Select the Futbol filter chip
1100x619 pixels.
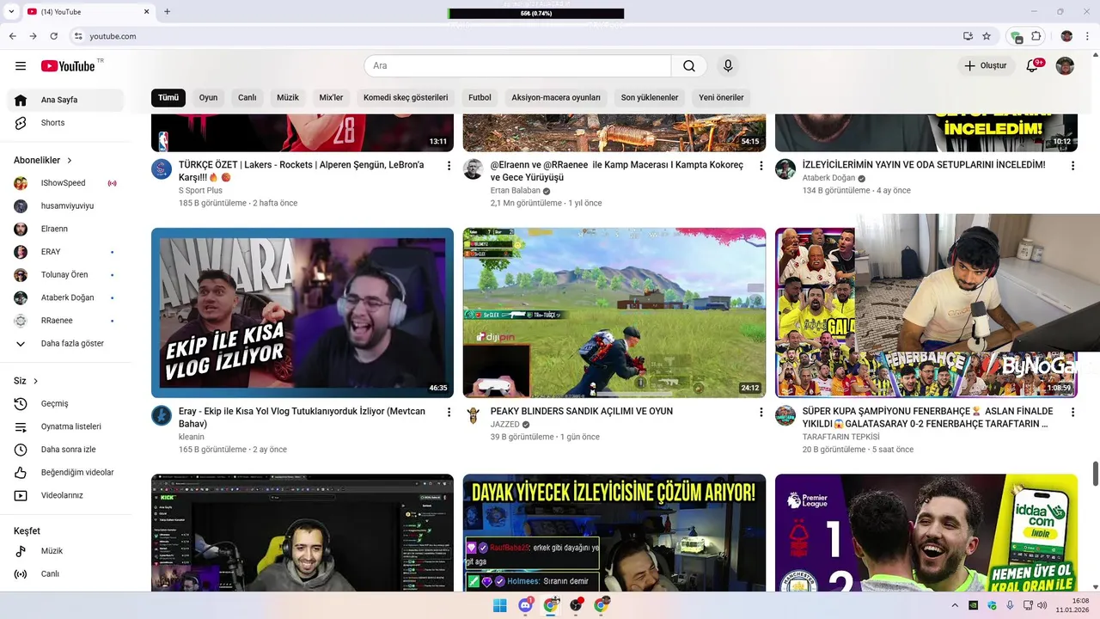pyautogui.click(x=480, y=98)
